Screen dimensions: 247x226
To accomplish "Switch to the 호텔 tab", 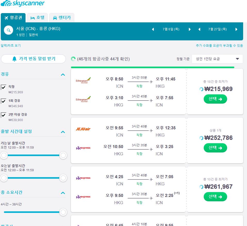I will pos(37,18).
